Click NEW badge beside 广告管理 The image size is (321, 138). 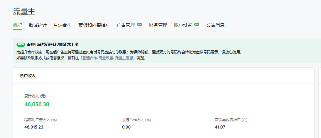point(140,24)
